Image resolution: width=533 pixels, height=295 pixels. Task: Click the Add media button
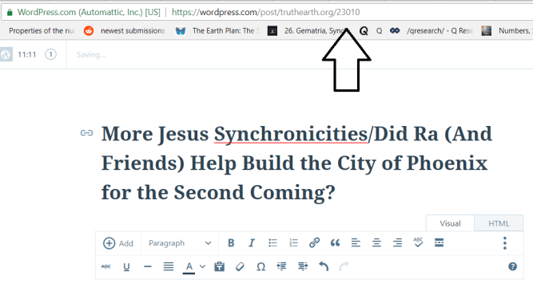click(118, 243)
